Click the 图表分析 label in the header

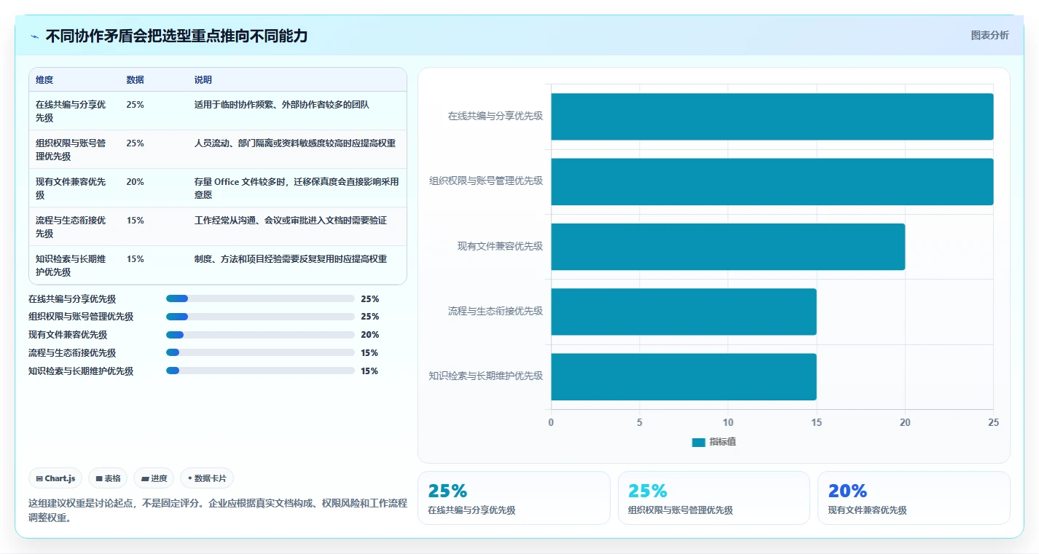click(x=989, y=35)
